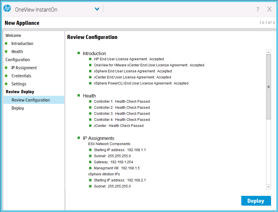This screenshot has width=278, height=212.
Task: Click green indicator next to sidebar Credentials
Action: tap(6, 76)
